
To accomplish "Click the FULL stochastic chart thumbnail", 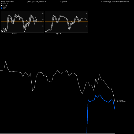I will point(66,21).
